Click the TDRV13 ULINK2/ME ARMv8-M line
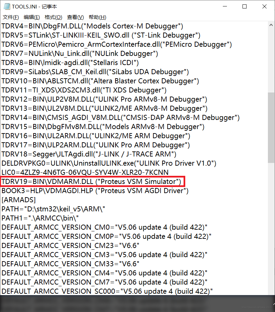 click(x=104, y=108)
